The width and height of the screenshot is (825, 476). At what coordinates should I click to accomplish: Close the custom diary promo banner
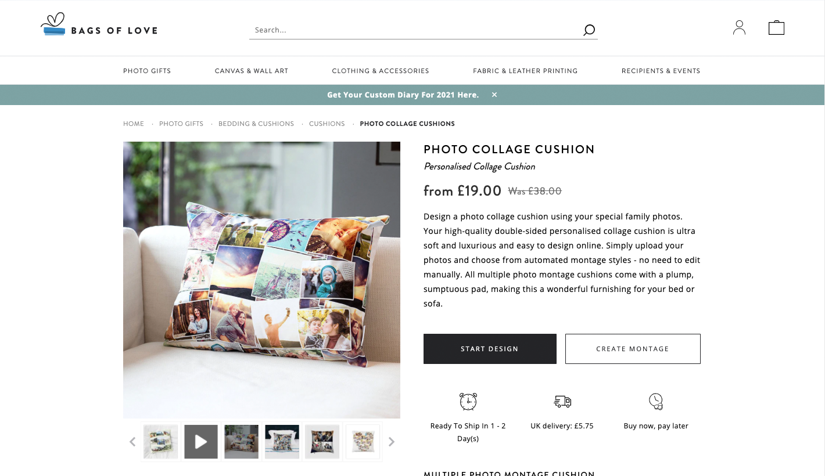pos(494,95)
